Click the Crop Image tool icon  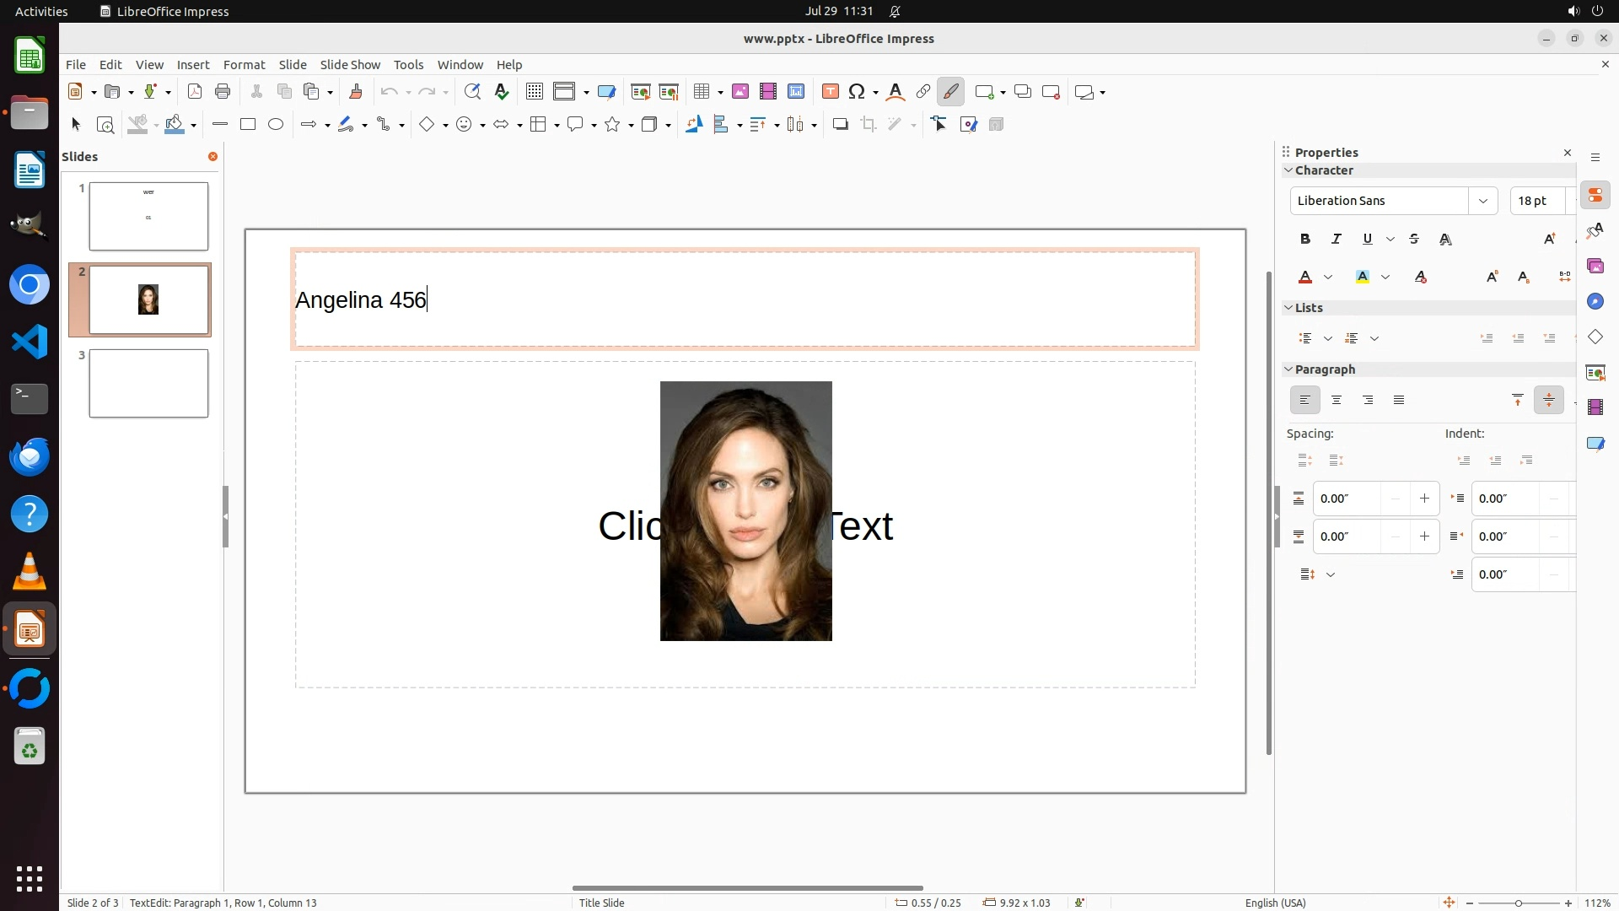click(x=868, y=125)
